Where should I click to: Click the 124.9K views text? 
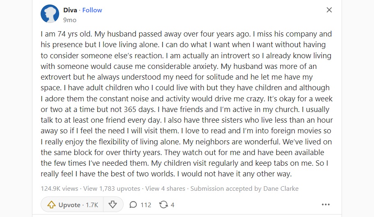[x=60, y=188]
